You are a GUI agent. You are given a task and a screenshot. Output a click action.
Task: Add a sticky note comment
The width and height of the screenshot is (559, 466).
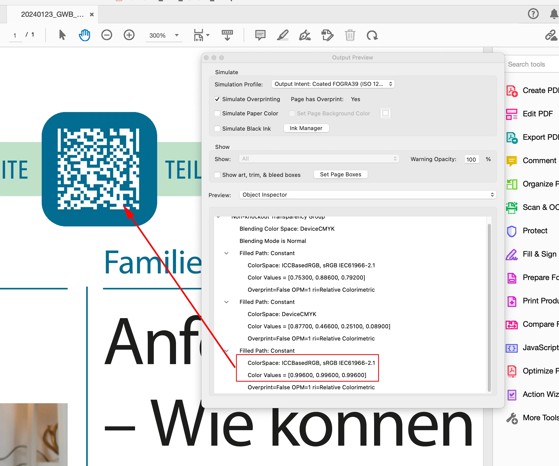[260, 35]
